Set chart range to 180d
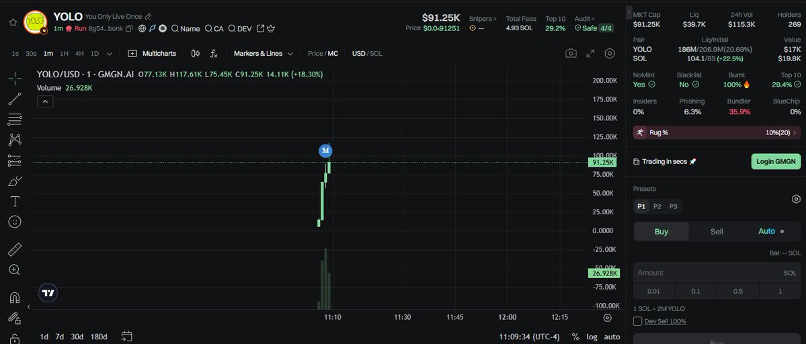This screenshot has height=344, width=806. point(99,337)
